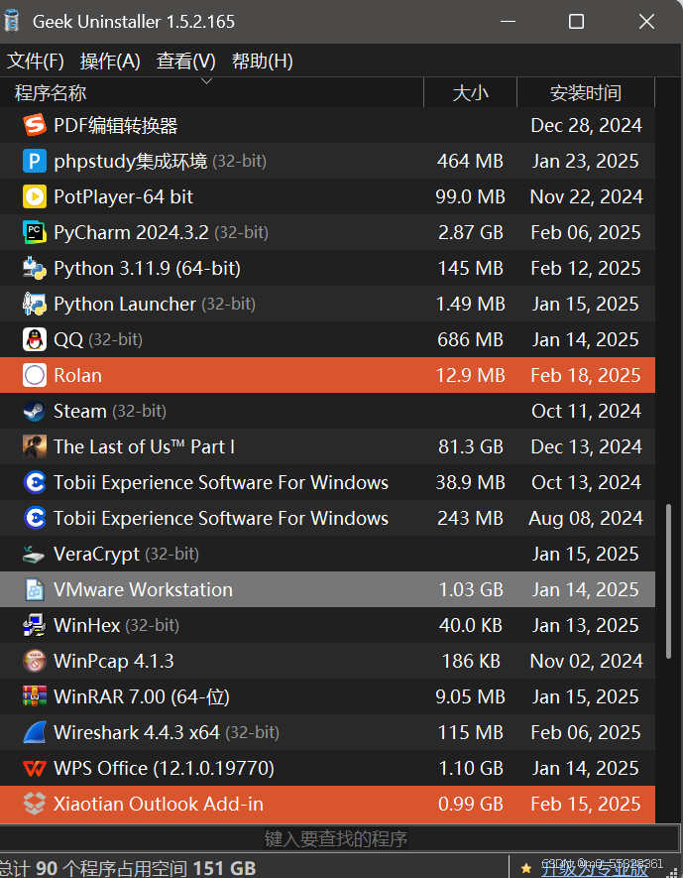Select the QQ name text
Viewport: 683px width, 878px height.
pyautogui.click(x=68, y=340)
